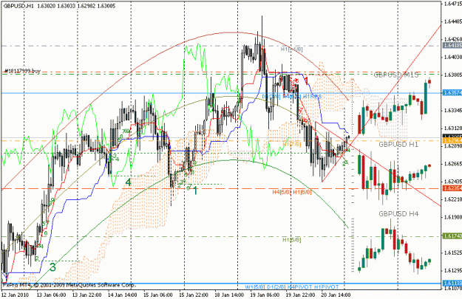This screenshot has height=299, width=462.
Task: Select the D1[3/8] H4[8/8] H1RES level label
Action: tap(292, 97)
